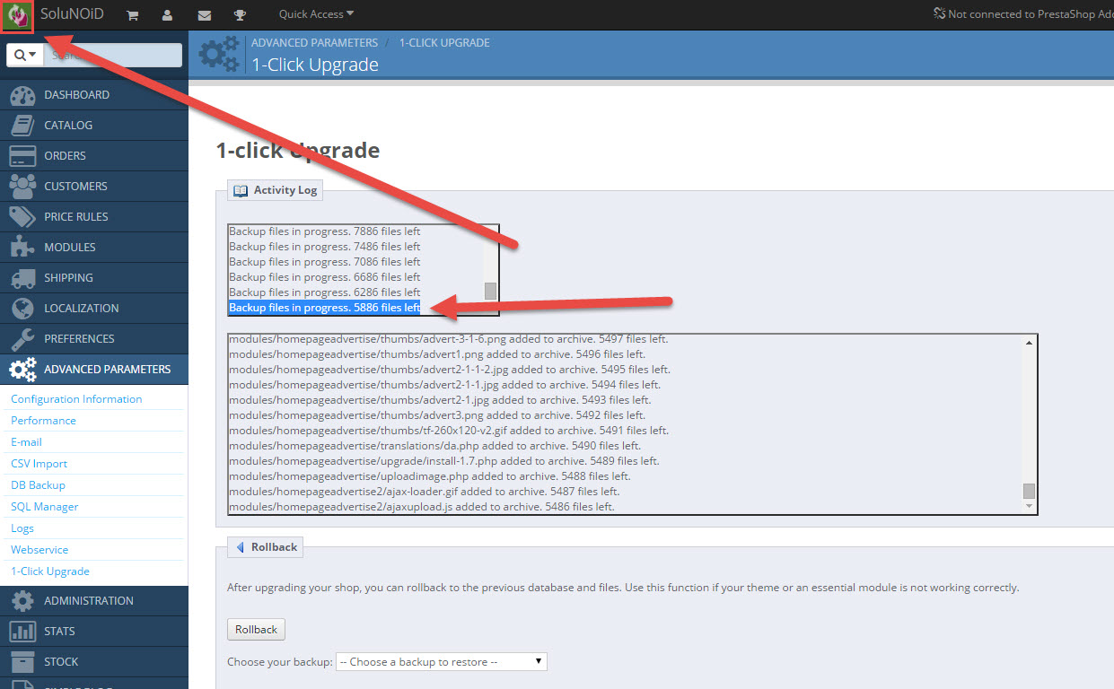Click the "Not connected to PrestaShop" status text

point(1031,14)
